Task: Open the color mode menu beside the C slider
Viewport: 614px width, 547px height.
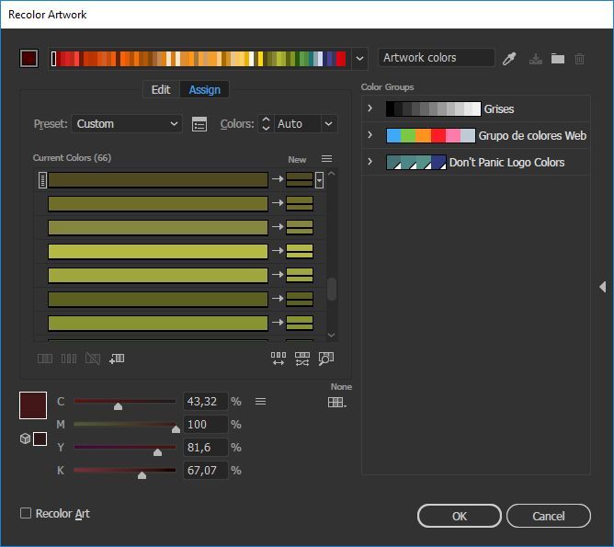Action: (260, 402)
